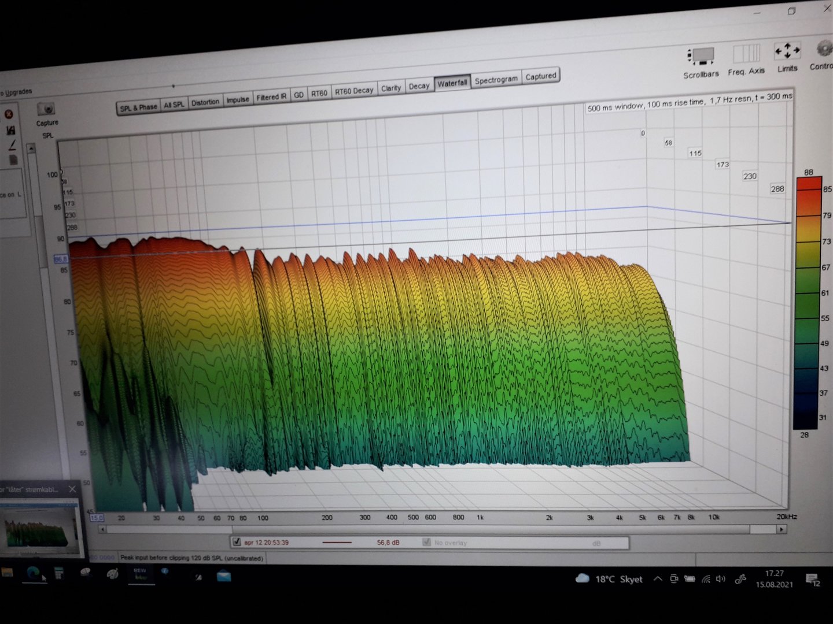Open the Distortion graph tab
The width and height of the screenshot is (833, 624).
coord(205,102)
